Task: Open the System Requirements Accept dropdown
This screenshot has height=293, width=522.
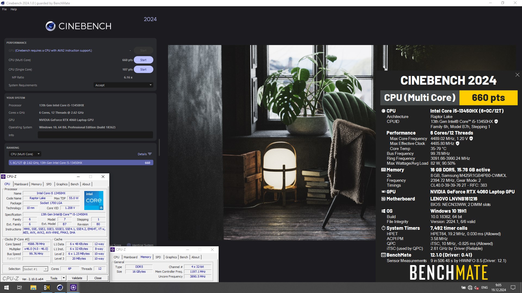Action: [x=123, y=85]
